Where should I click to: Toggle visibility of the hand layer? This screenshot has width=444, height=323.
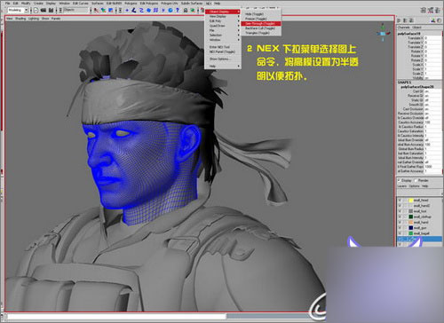400,223
